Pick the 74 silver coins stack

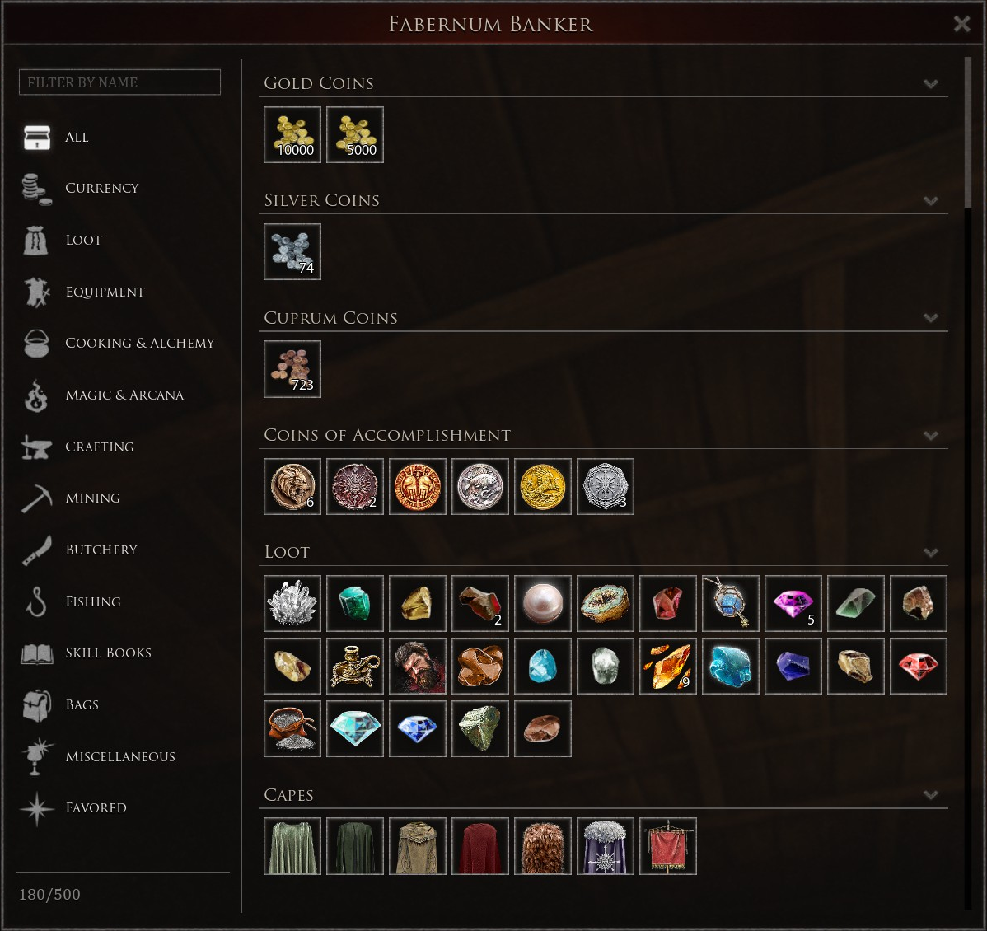(x=292, y=252)
